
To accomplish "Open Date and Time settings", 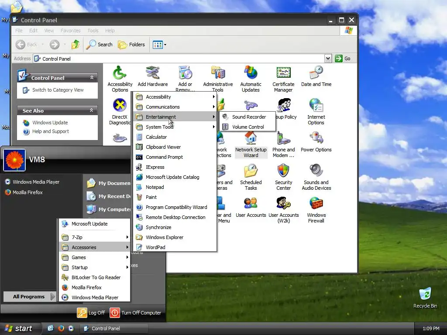I will point(316,76).
